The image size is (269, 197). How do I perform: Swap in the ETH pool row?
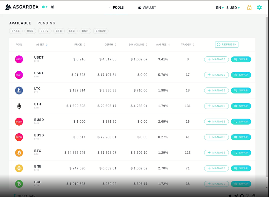(x=241, y=106)
